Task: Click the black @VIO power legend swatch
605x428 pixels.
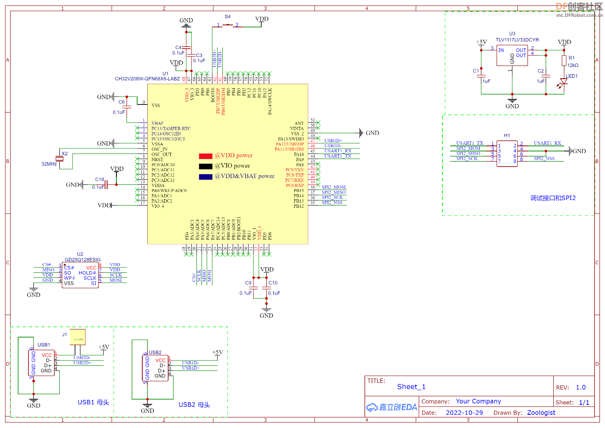Action: click(206, 166)
